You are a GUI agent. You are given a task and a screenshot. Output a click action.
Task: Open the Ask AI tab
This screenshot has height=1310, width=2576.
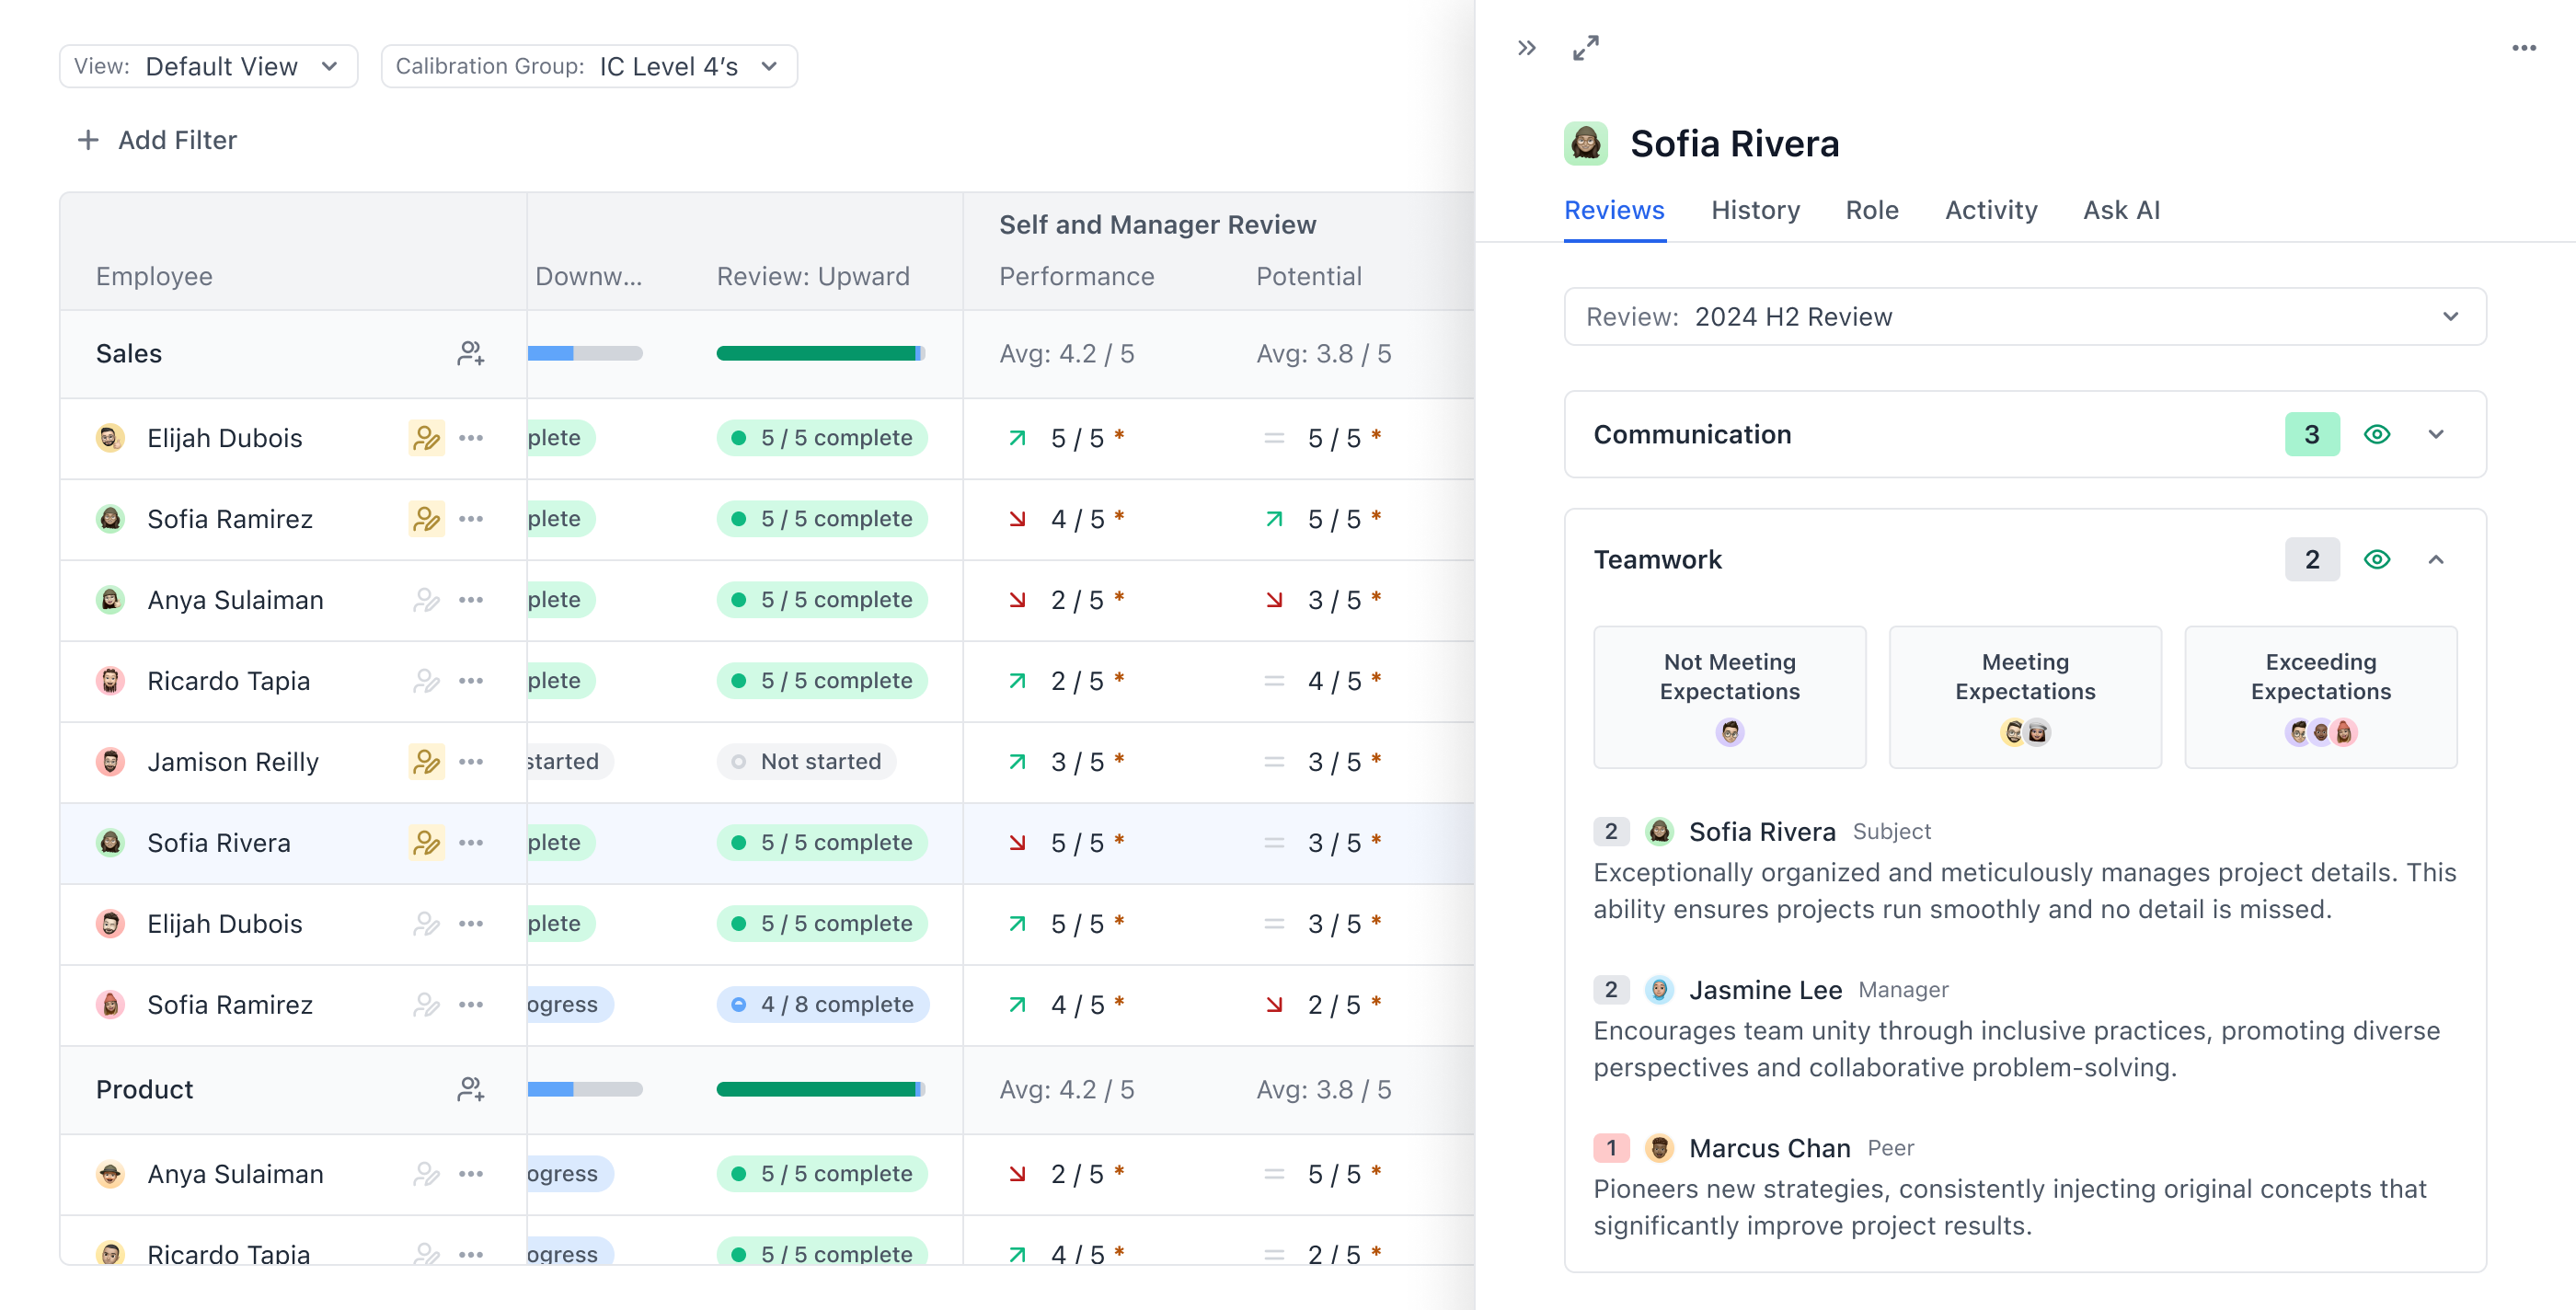click(x=2120, y=210)
